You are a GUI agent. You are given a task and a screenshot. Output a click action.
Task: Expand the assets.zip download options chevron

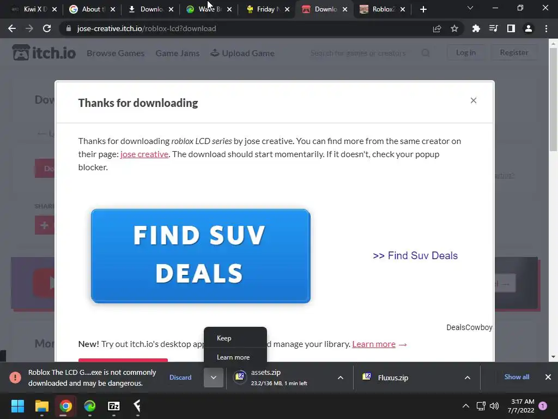point(341,378)
